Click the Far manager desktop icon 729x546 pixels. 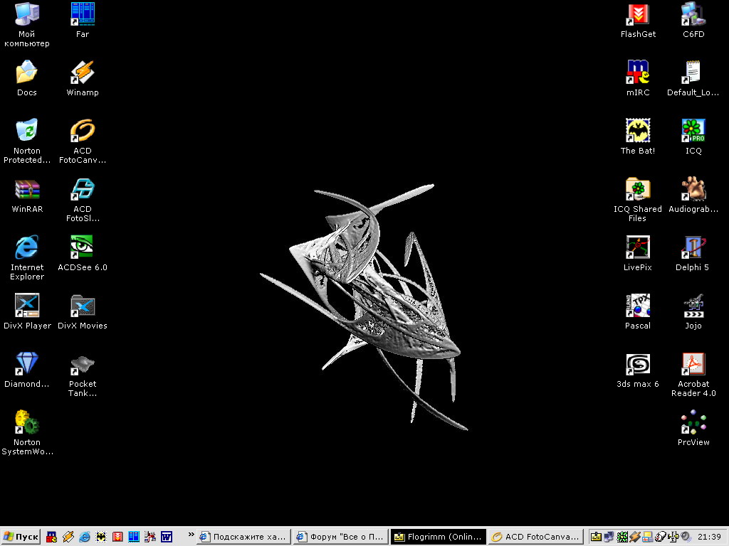click(83, 15)
